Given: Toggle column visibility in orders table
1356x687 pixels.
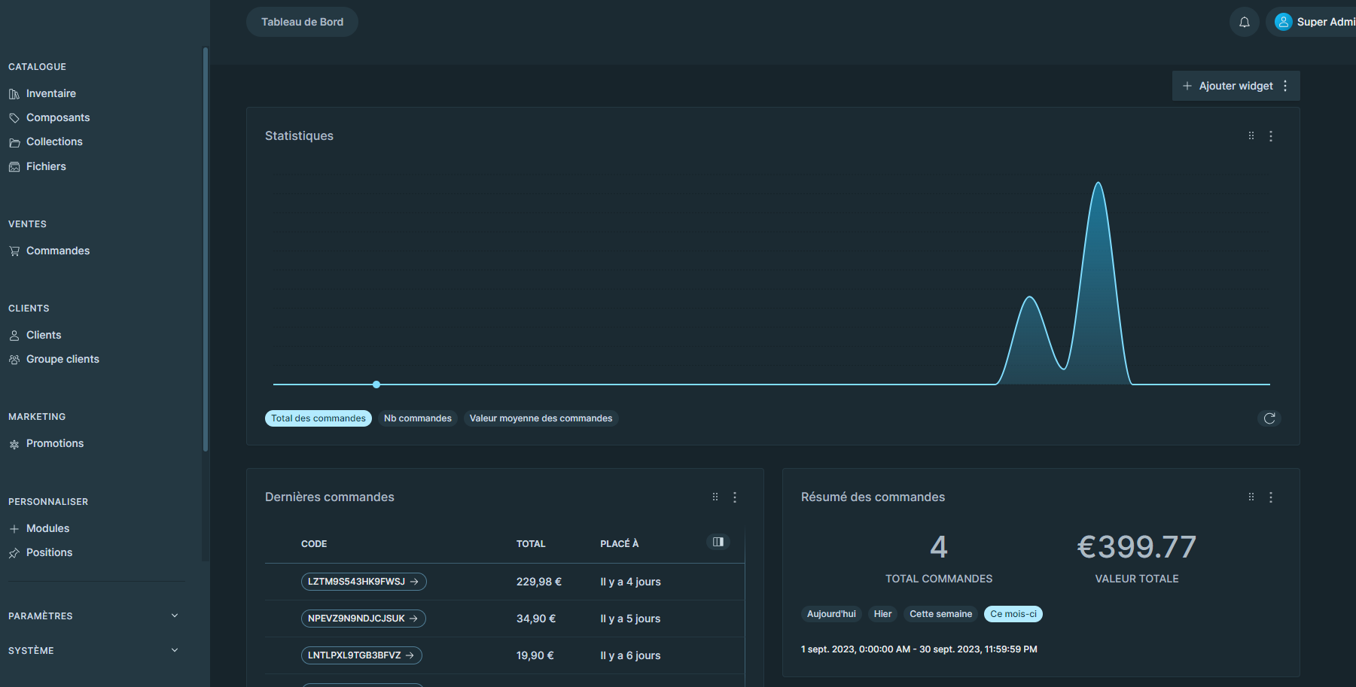Looking at the screenshot, I should pos(718,542).
